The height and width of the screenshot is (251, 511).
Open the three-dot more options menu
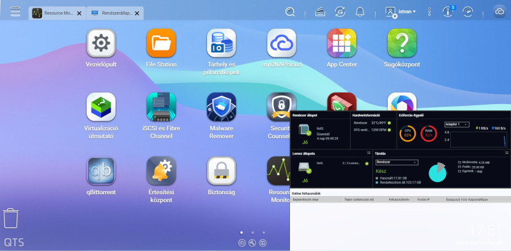coord(429,12)
